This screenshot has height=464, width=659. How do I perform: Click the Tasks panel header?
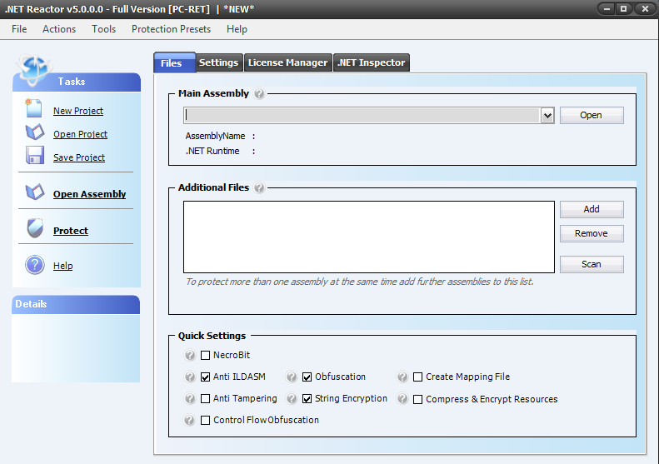(x=77, y=82)
